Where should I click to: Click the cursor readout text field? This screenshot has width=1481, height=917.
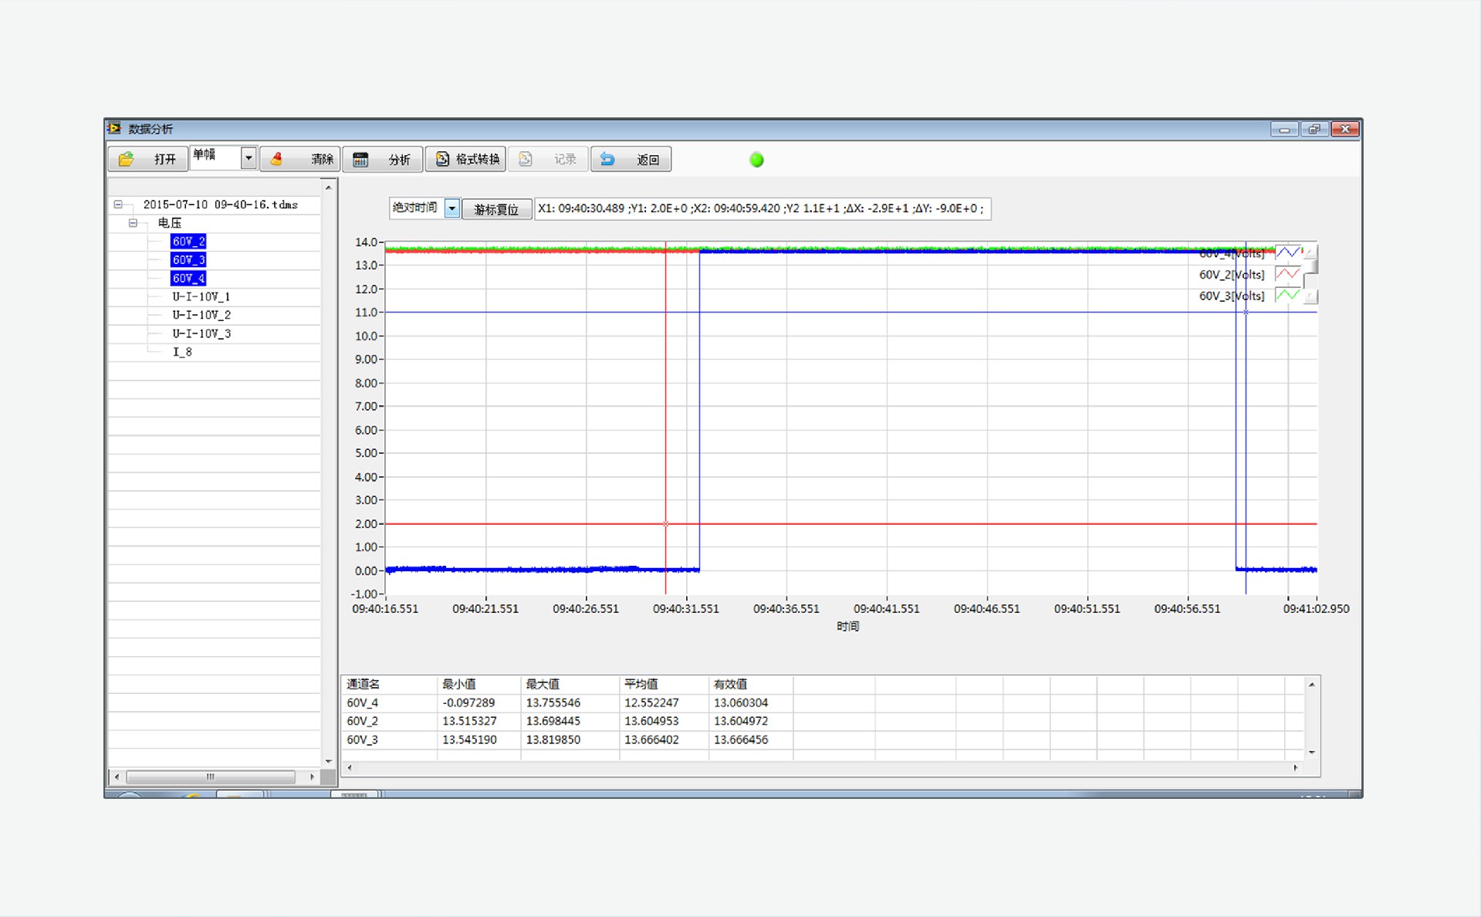(762, 208)
